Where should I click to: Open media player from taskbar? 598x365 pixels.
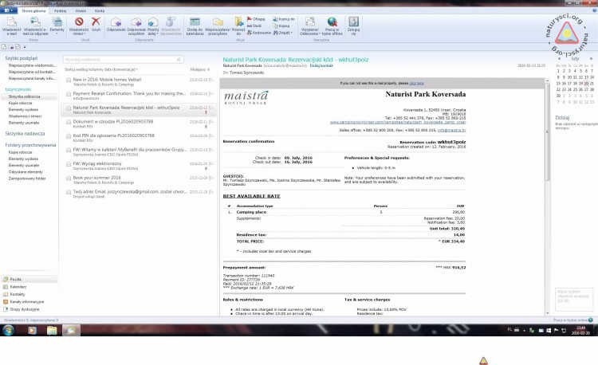pyautogui.click(x=32, y=330)
